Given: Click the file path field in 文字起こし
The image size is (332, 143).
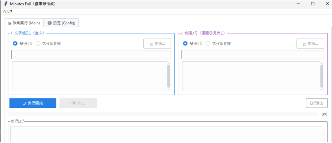Looking at the screenshot, I should 91,55.
